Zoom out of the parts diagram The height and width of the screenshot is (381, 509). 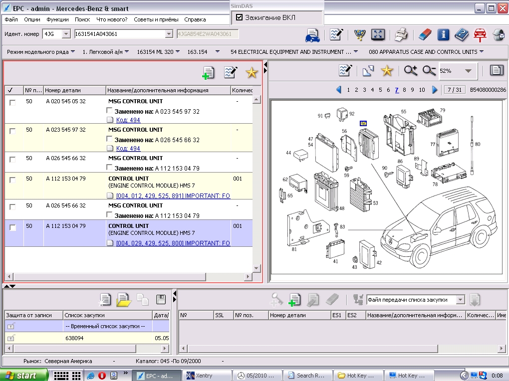429,70
